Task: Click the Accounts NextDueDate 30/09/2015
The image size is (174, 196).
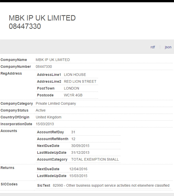Action: tap(80, 146)
